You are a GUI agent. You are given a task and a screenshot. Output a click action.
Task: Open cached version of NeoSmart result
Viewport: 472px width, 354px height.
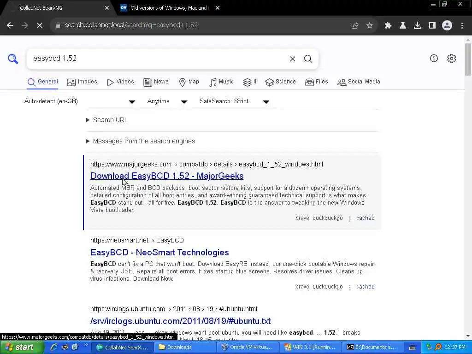(365, 287)
